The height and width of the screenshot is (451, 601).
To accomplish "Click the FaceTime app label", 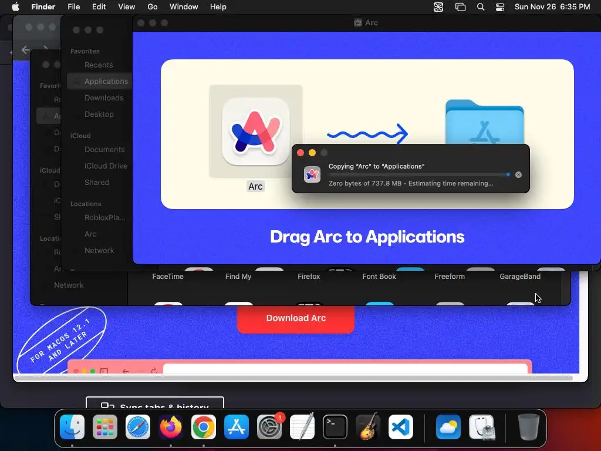I will coord(168,277).
